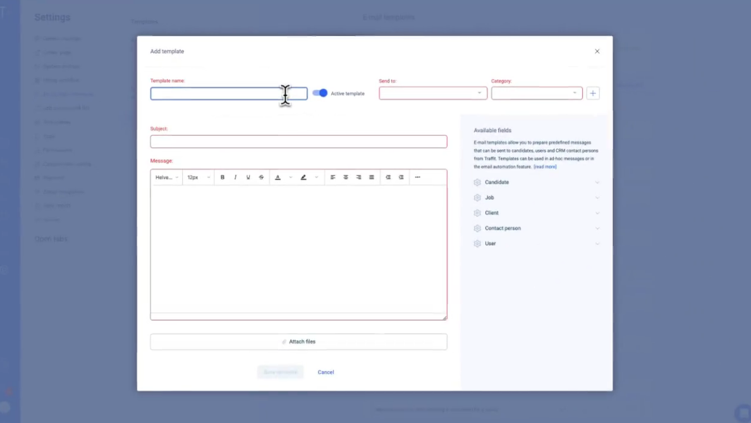Image resolution: width=751 pixels, height=423 pixels.
Task: Open the Helvetica font family dropdown
Action: click(167, 177)
